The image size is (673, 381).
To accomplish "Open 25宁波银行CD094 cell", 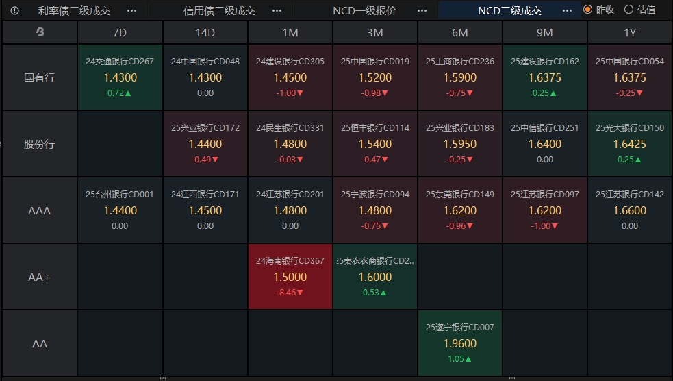I will tap(375, 210).
